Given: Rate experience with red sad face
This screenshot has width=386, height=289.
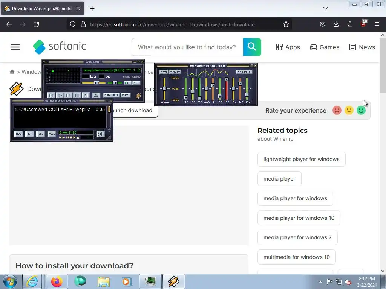Looking at the screenshot, I should point(337,110).
